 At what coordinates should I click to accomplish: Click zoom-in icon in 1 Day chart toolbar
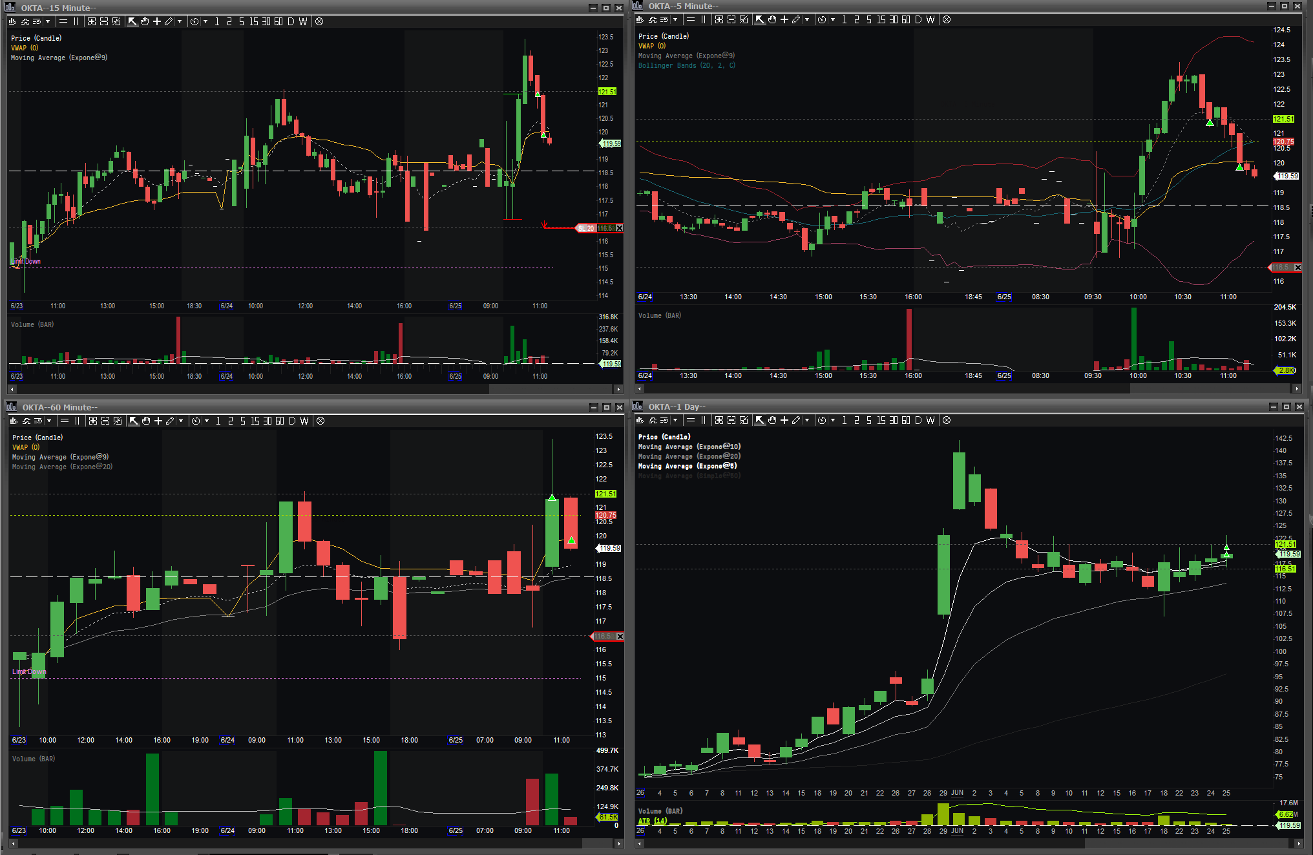719,420
